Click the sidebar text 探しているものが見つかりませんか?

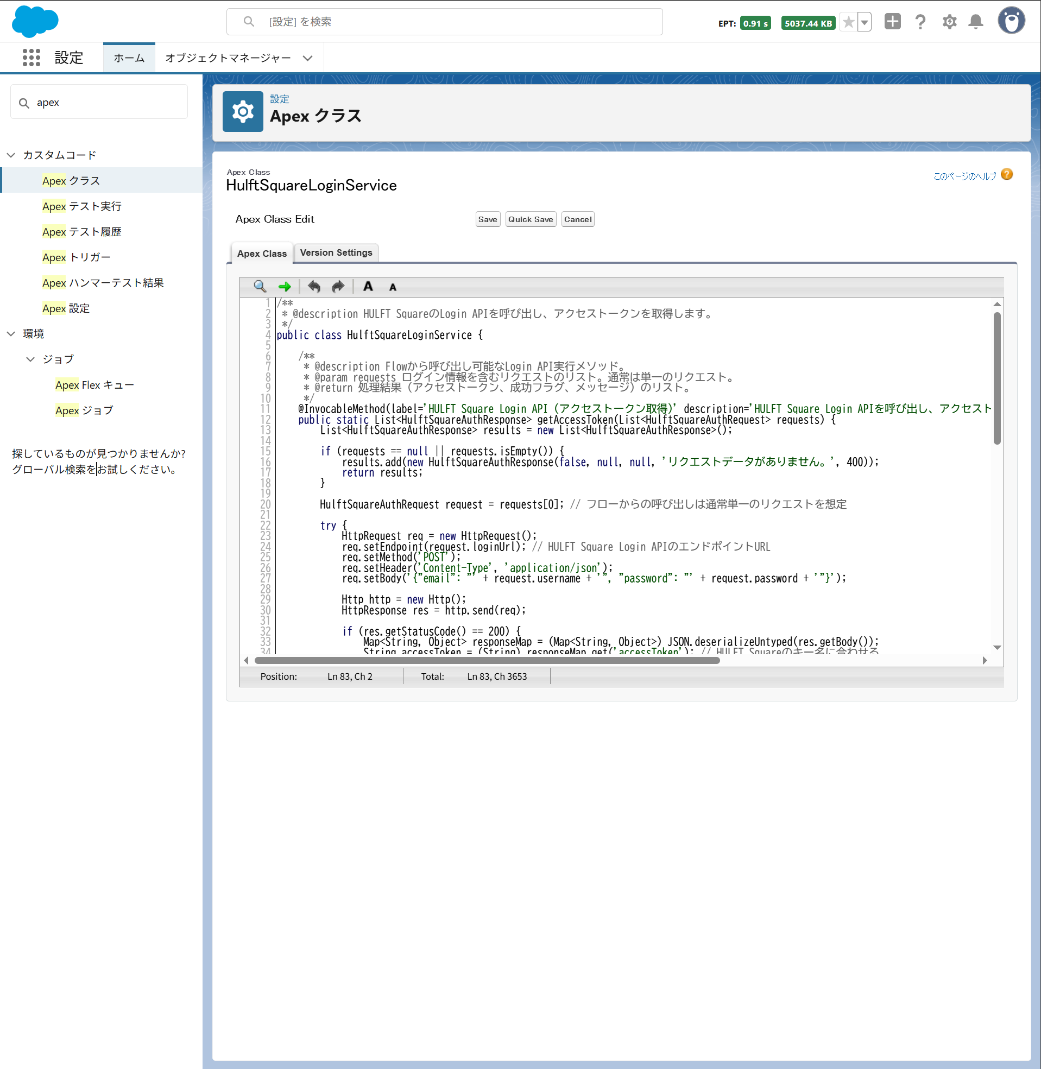[99, 454]
